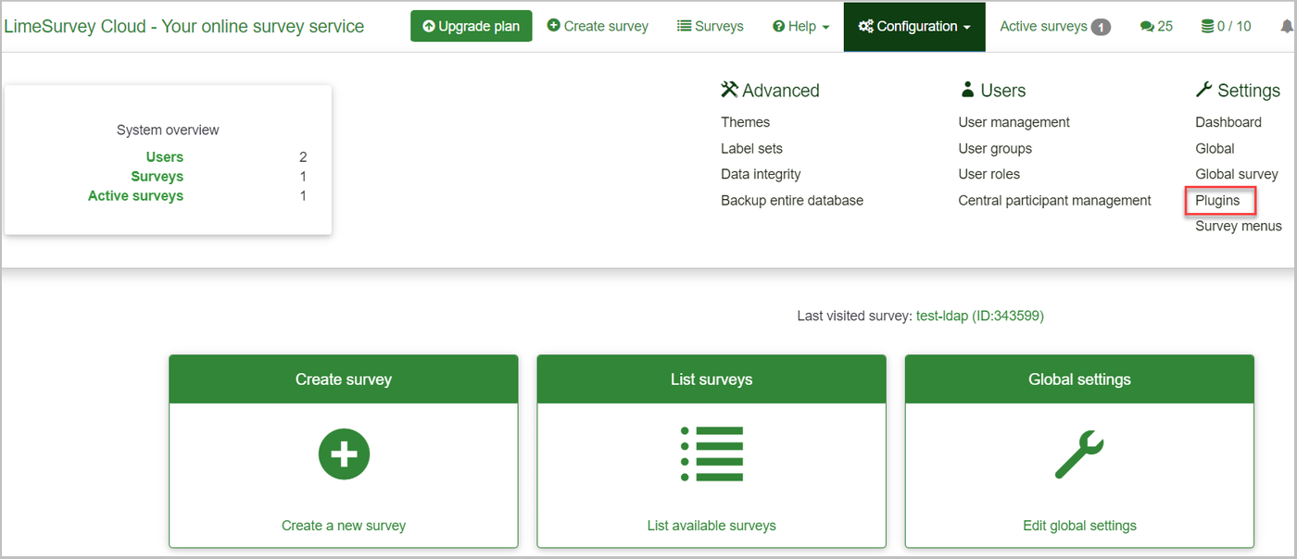Click the list icon in List surveys card
Screen dimensions: 1297x559
(711, 453)
